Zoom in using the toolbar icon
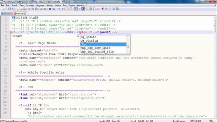The height and width of the screenshot is (122, 217). click(x=59, y=9)
